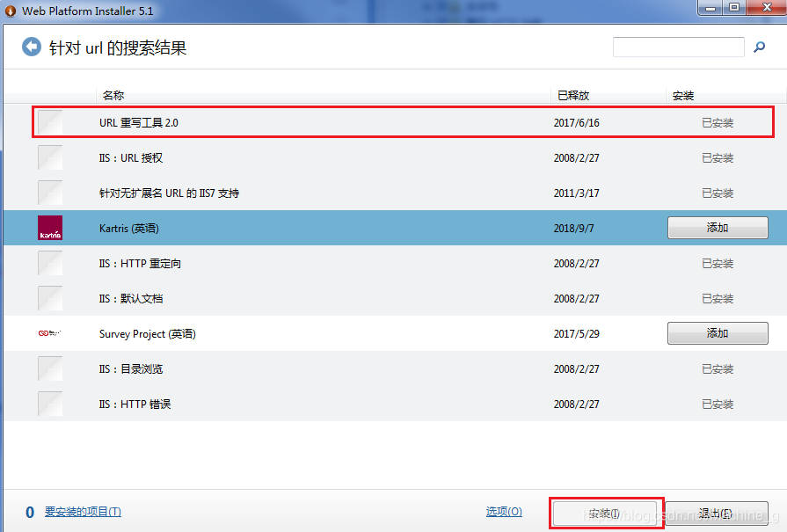Image resolution: width=787 pixels, height=532 pixels.
Task: Open the 选项(O) options link
Action: tap(504, 511)
